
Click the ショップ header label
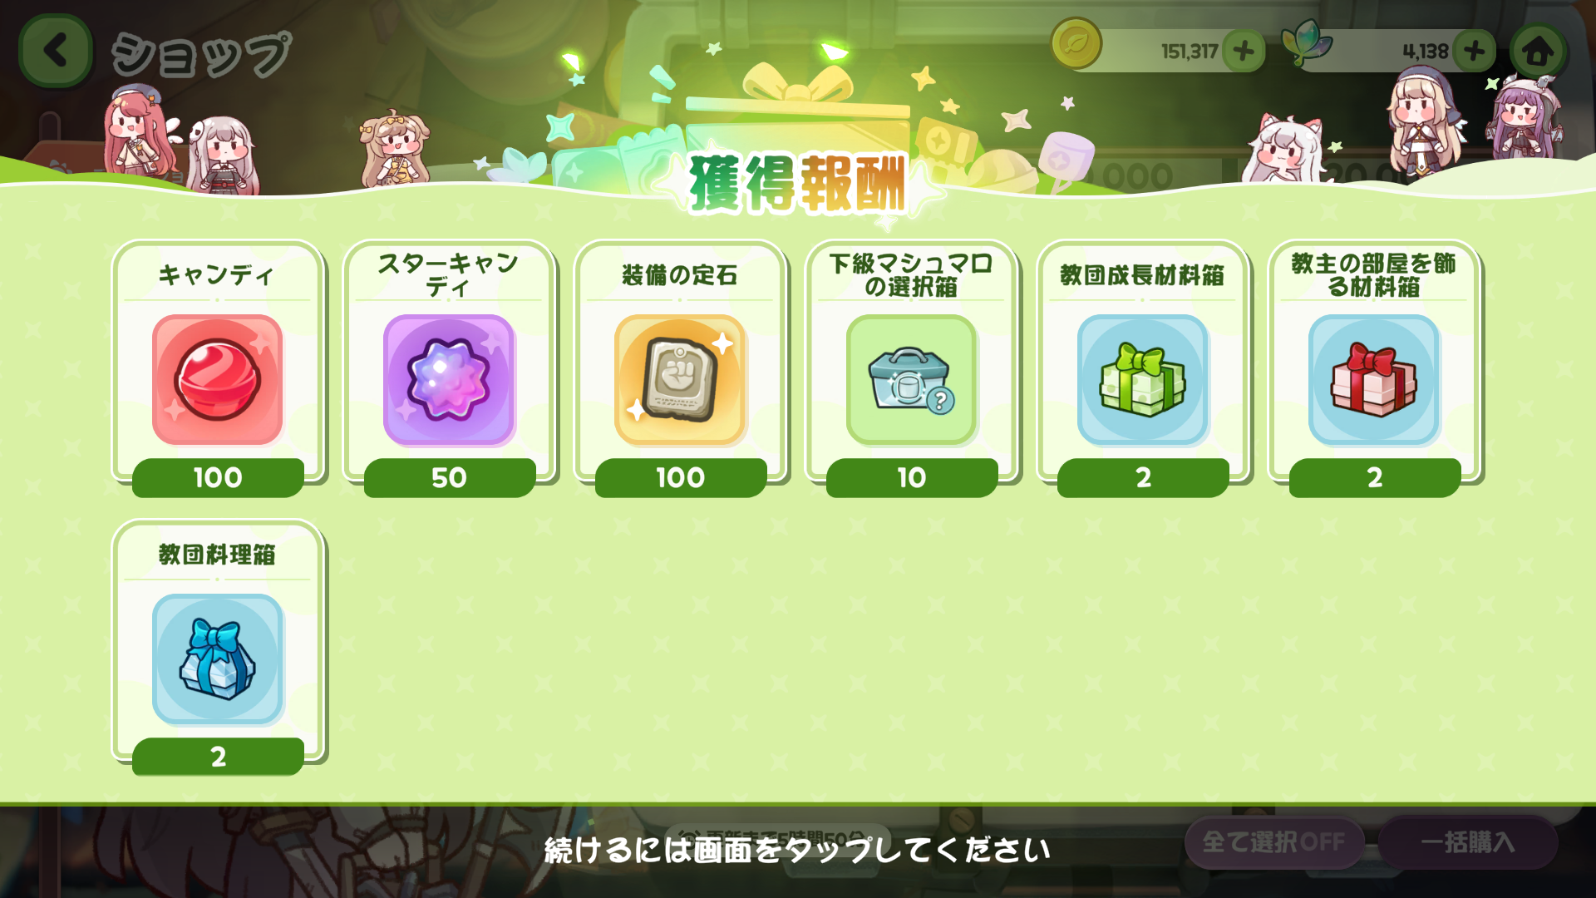point(202,54)
